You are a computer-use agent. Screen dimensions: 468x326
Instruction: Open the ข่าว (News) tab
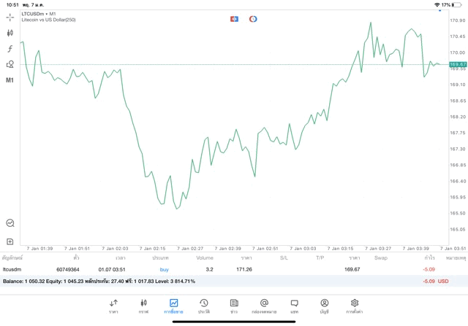233,306
